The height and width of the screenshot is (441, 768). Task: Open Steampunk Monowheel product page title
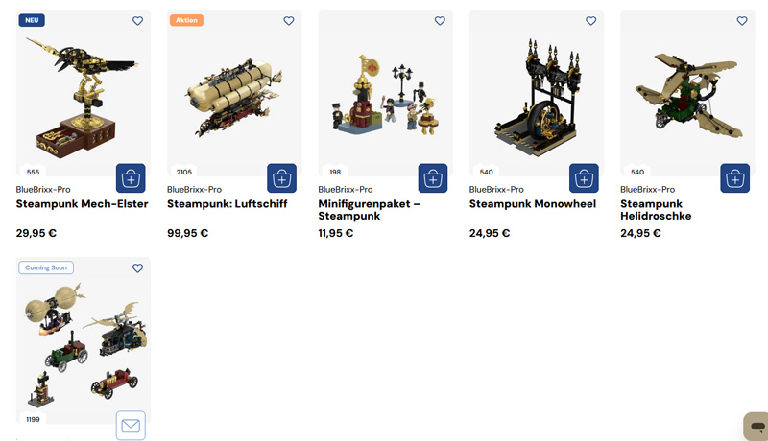tap(533, 204)
